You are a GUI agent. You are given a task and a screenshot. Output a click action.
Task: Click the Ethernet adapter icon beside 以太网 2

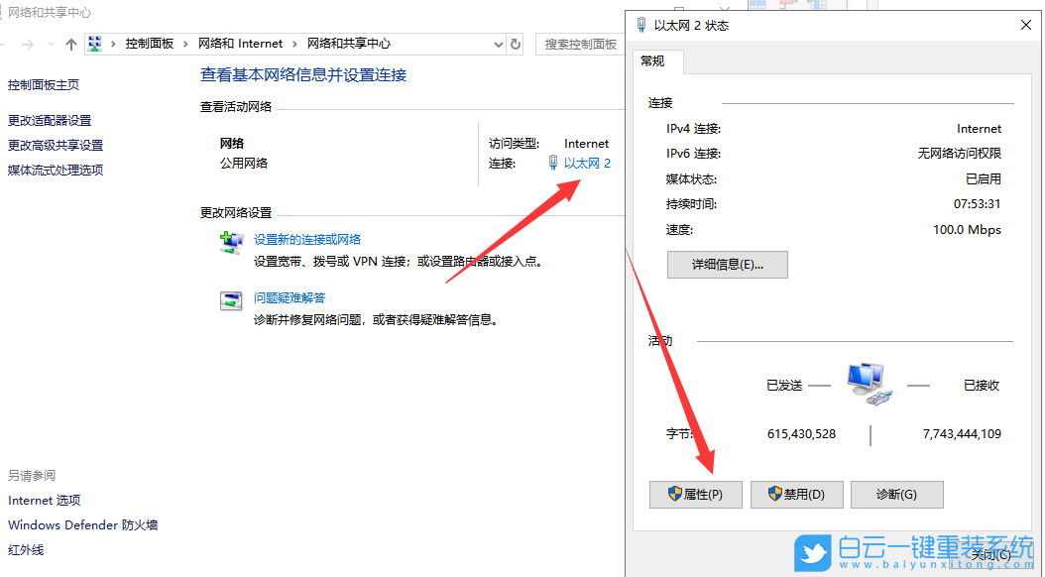552,163
